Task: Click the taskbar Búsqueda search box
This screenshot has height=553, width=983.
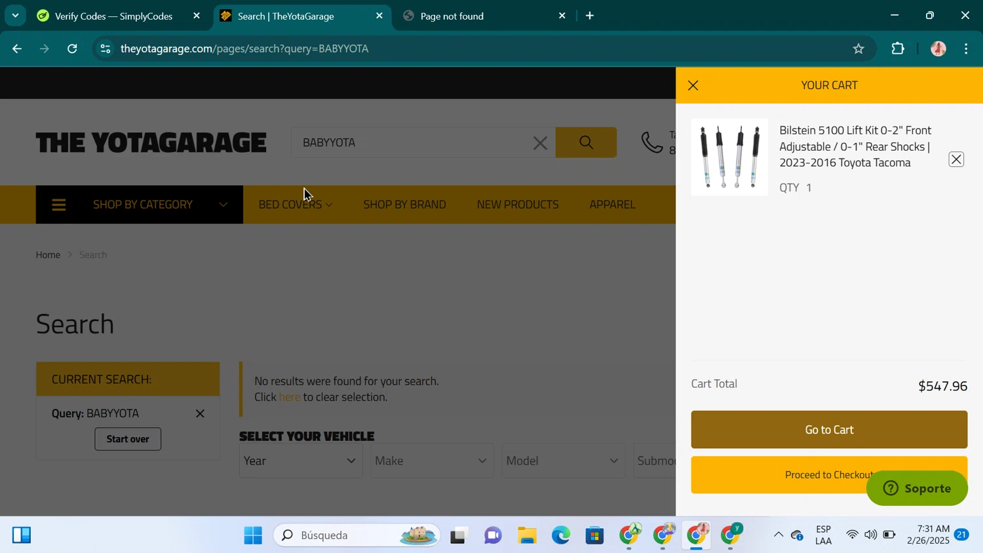Action: tap(357, 535)
